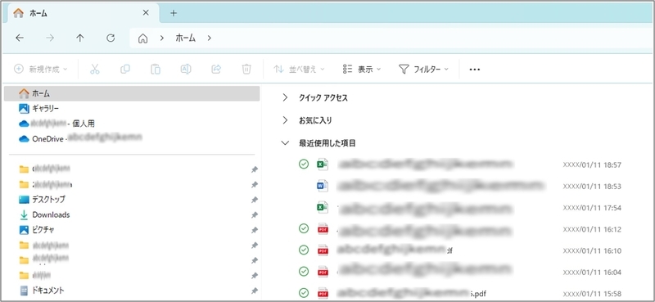Viewport: 655px width, 302px height.
Task: Click ホーム breadcrumb in address bar
Action: 185,38
